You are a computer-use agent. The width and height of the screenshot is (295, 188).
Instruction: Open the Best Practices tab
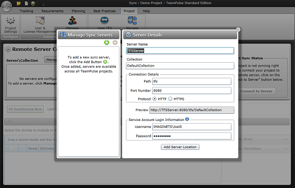coord(105,11)
